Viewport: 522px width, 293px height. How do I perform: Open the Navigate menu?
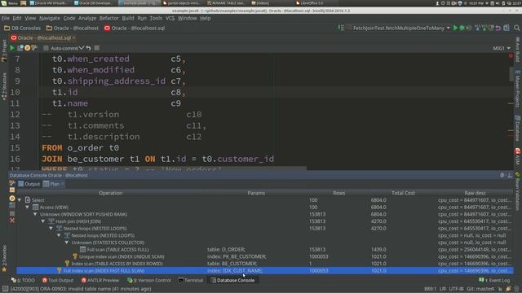[50, 18]
